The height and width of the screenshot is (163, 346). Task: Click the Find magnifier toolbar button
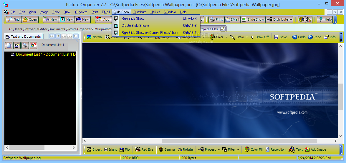pos(14,19)
